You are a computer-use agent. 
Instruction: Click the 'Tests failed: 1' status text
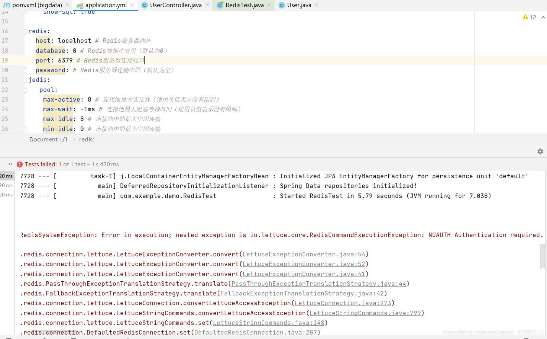[x=43, y=164]
